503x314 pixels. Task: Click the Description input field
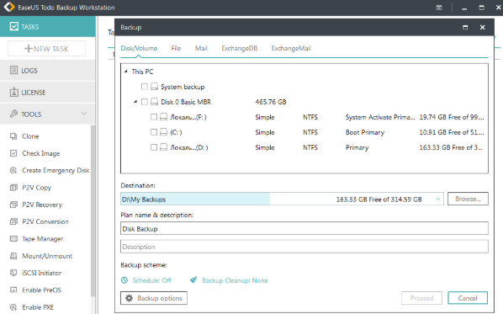[304, 247]
